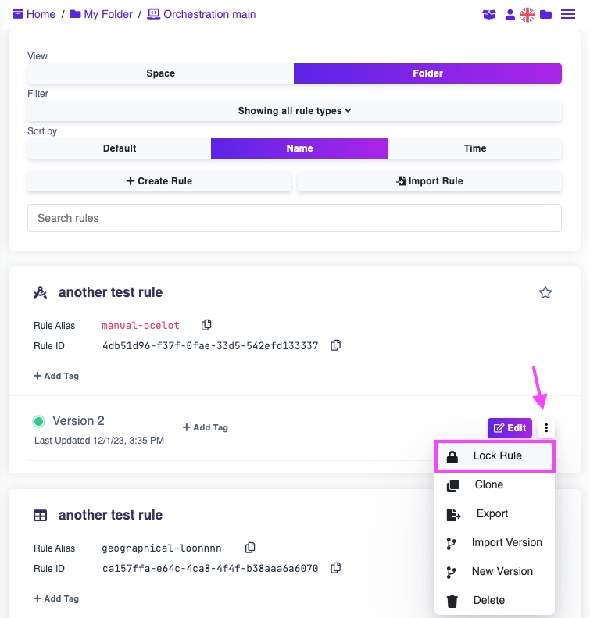Click the open box icon in header
The image size is (590, 618).
490,14
